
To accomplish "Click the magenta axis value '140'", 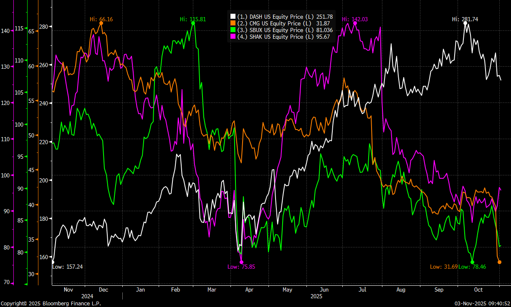I will pyautogui.click(x=6, y=31).
